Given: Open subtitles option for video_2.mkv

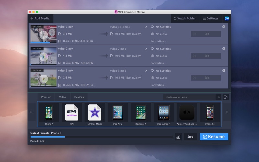Looking at the screenshot, I should click(161, 49).
